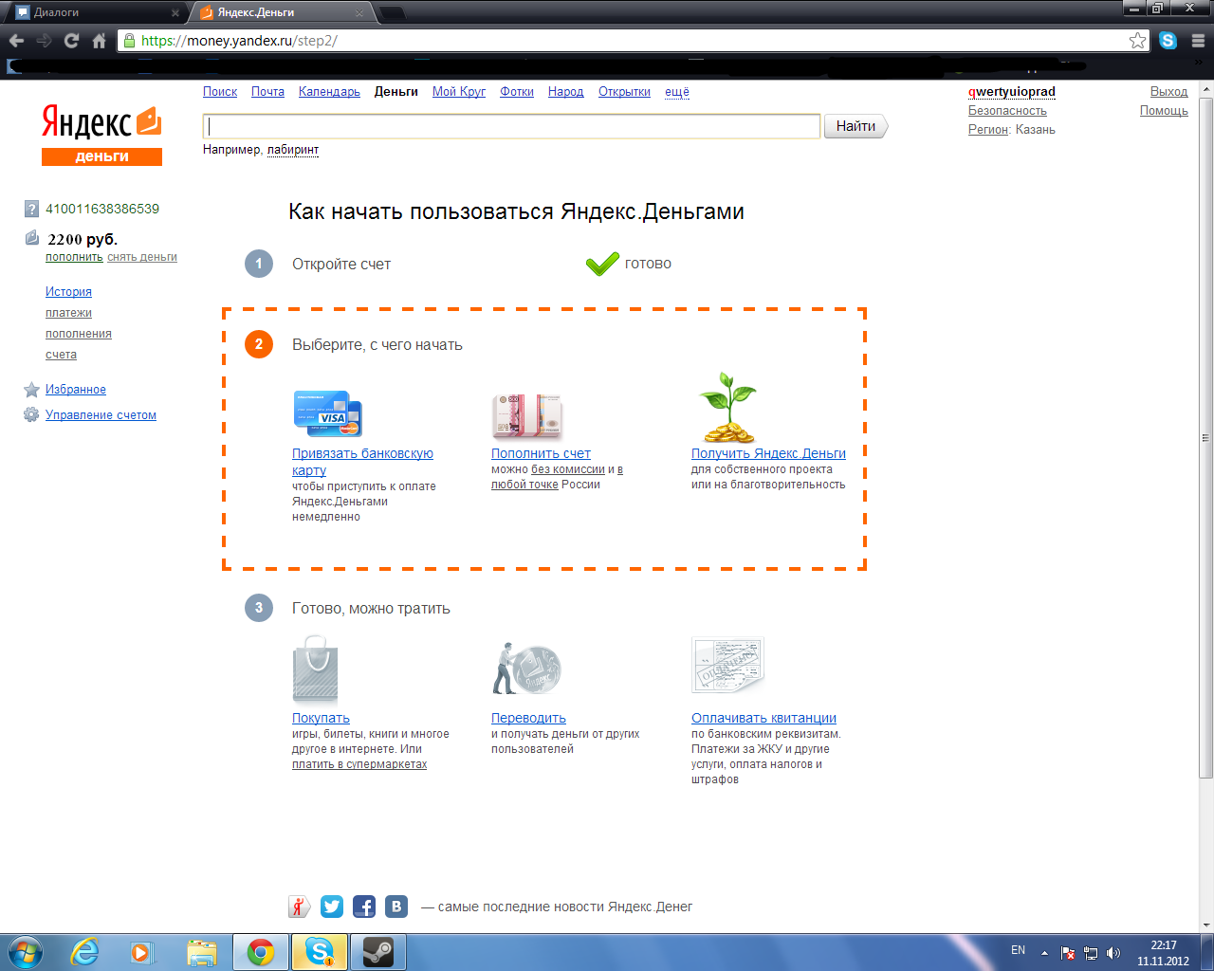Image resolution: width=1214 pixels, height=971 pixels.
Task: Click the wallet icon next to 2200 руб.
Action: click(x=32, y=238)
